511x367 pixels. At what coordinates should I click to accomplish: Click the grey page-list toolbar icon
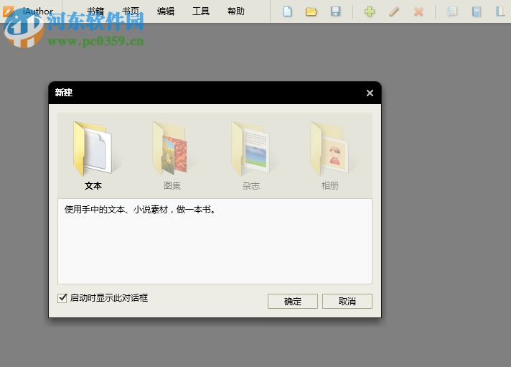coord(452,11)
